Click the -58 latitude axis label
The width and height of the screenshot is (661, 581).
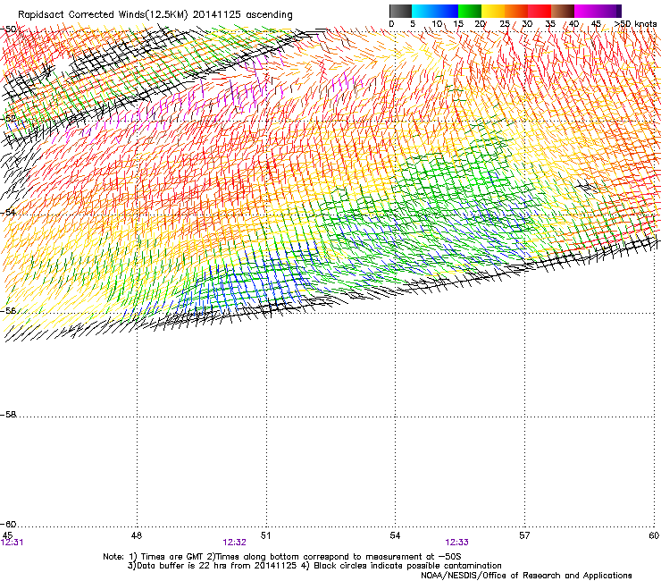[x=8, y=415]
